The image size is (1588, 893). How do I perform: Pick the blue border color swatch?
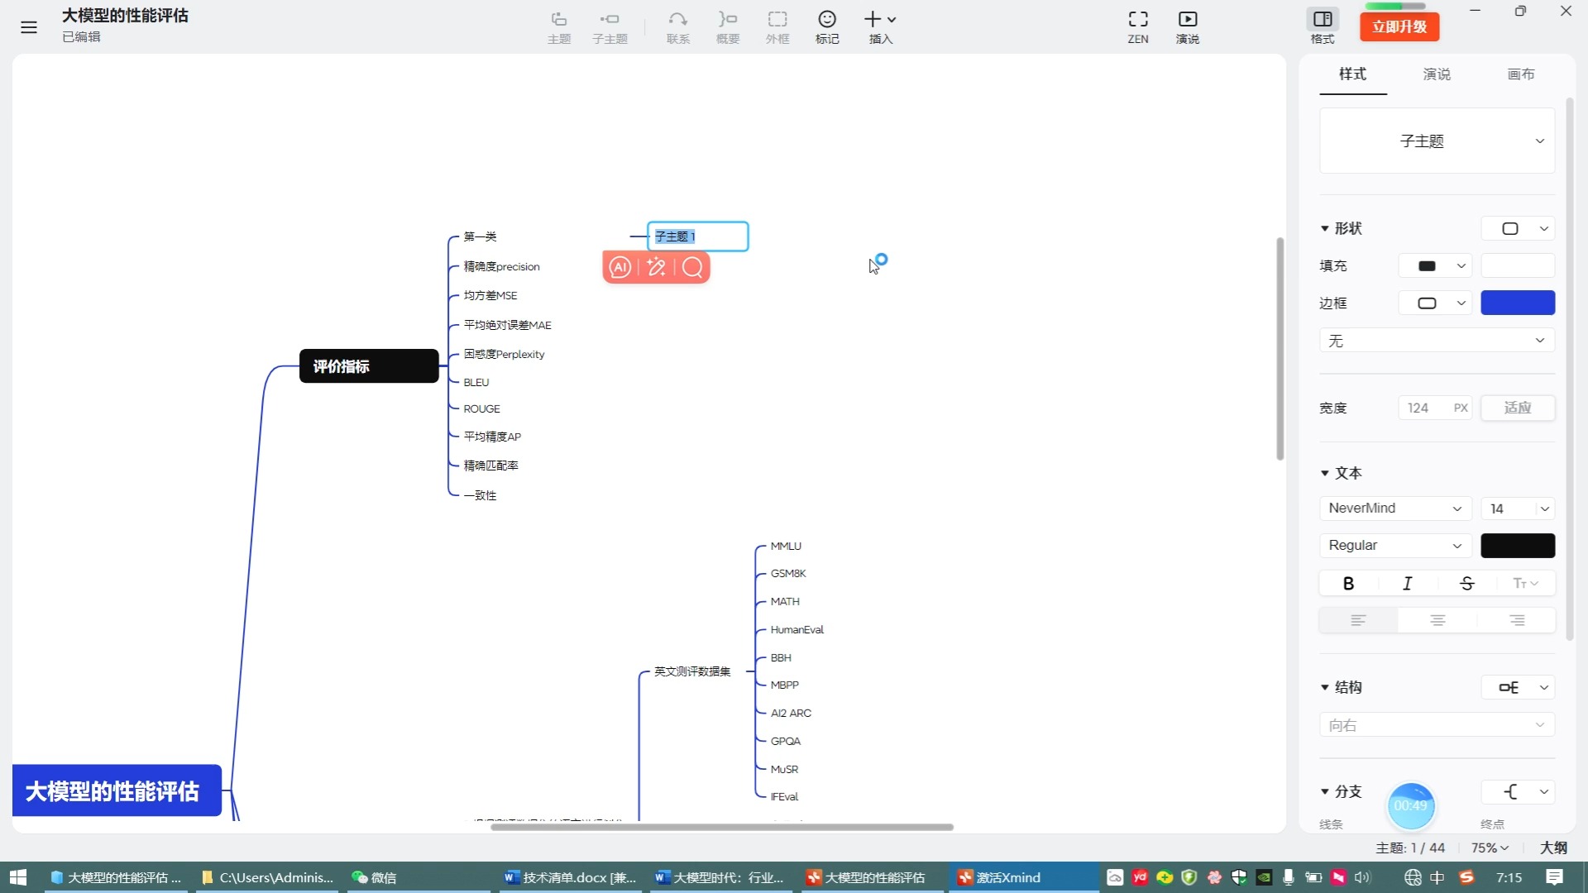[x=1518, y=303]
